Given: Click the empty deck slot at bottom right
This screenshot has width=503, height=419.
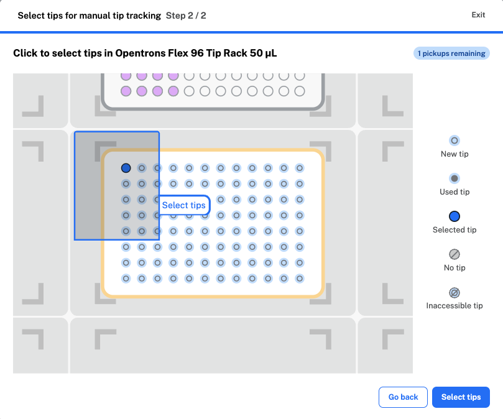Looking at the screenshot, I should click(385, 346).
